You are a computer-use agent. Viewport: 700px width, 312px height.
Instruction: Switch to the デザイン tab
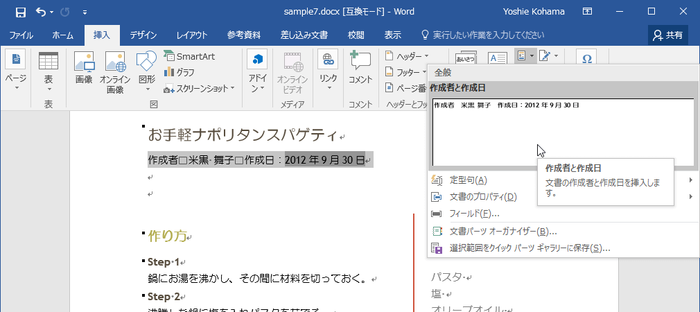click(143, 35)
